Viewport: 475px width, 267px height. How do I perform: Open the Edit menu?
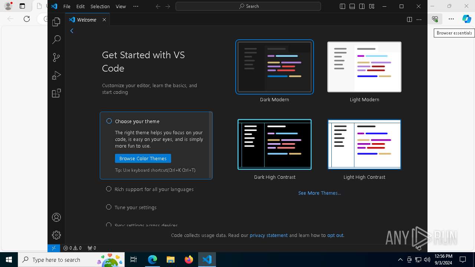coord(81,6)
